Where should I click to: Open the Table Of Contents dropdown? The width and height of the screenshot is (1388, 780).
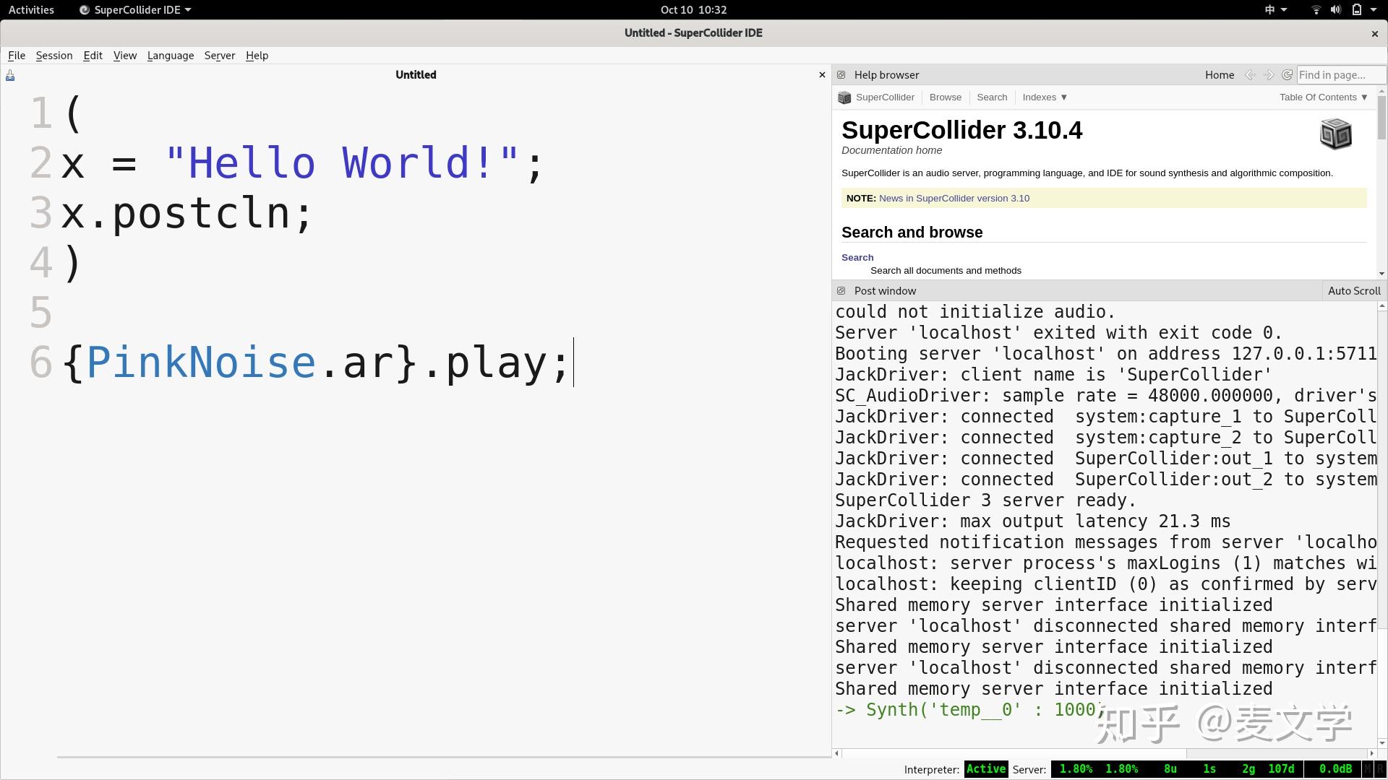(x=1322, y=97)
